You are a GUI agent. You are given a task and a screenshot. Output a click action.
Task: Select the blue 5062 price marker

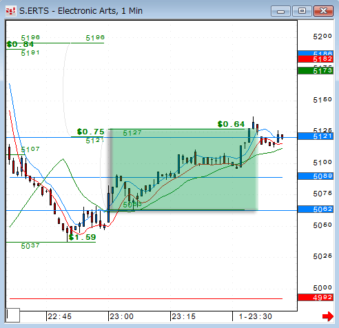pos(316,209)
